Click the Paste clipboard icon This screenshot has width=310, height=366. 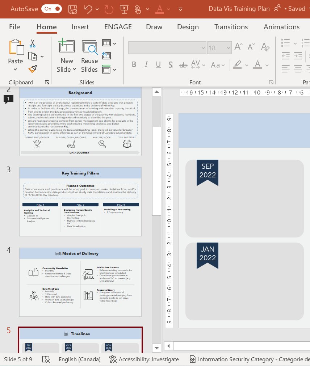point(16,47)
